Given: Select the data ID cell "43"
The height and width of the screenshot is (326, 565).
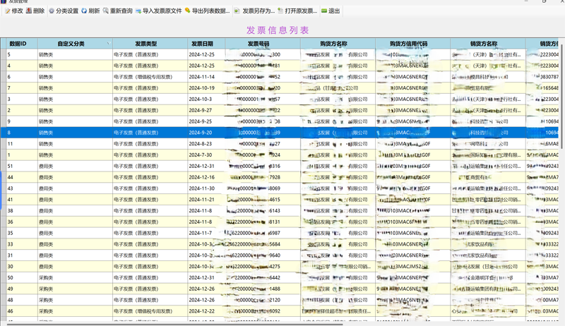Looking at the screenshot, I should [x=22, y=188].
